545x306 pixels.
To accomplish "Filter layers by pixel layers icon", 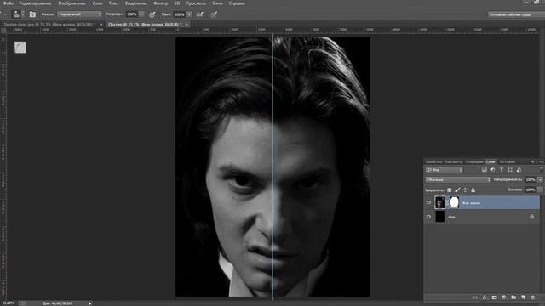I will (x=485, y=170).
